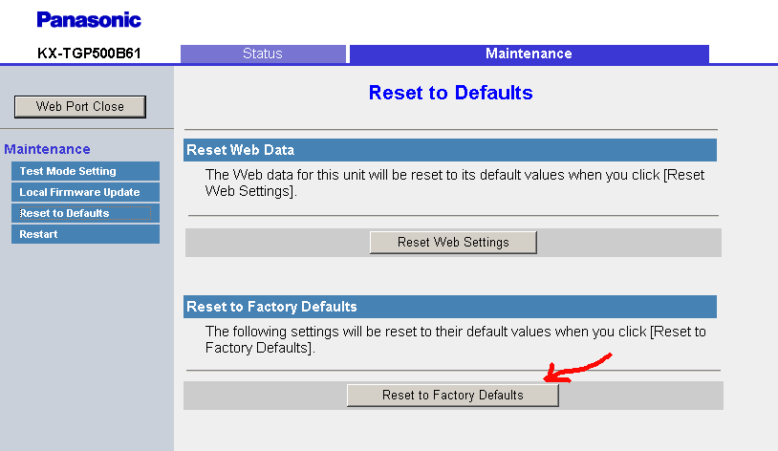Viewport: 778px width, 451px height.
Task: Click the gray strip beside Reset Web Settings
Action: pyautogui.click(x=628, y=243)
